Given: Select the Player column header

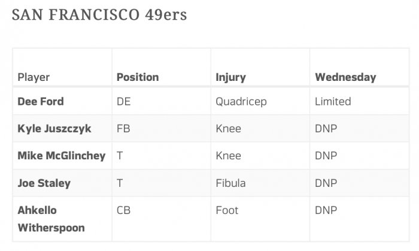Looking at the screenshot, I should tap(34, 77).
